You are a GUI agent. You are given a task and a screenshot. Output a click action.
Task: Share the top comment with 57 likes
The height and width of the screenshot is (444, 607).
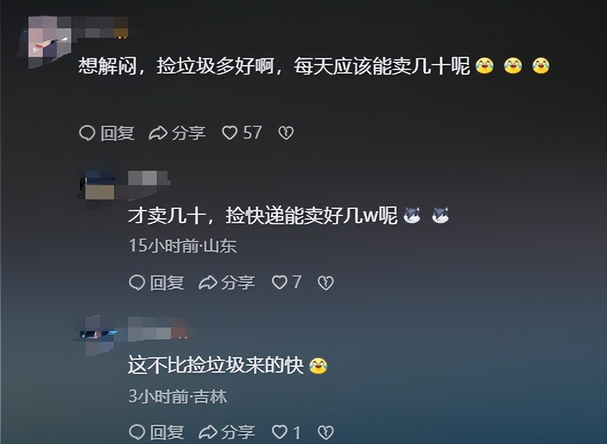(x=177, y=133)
